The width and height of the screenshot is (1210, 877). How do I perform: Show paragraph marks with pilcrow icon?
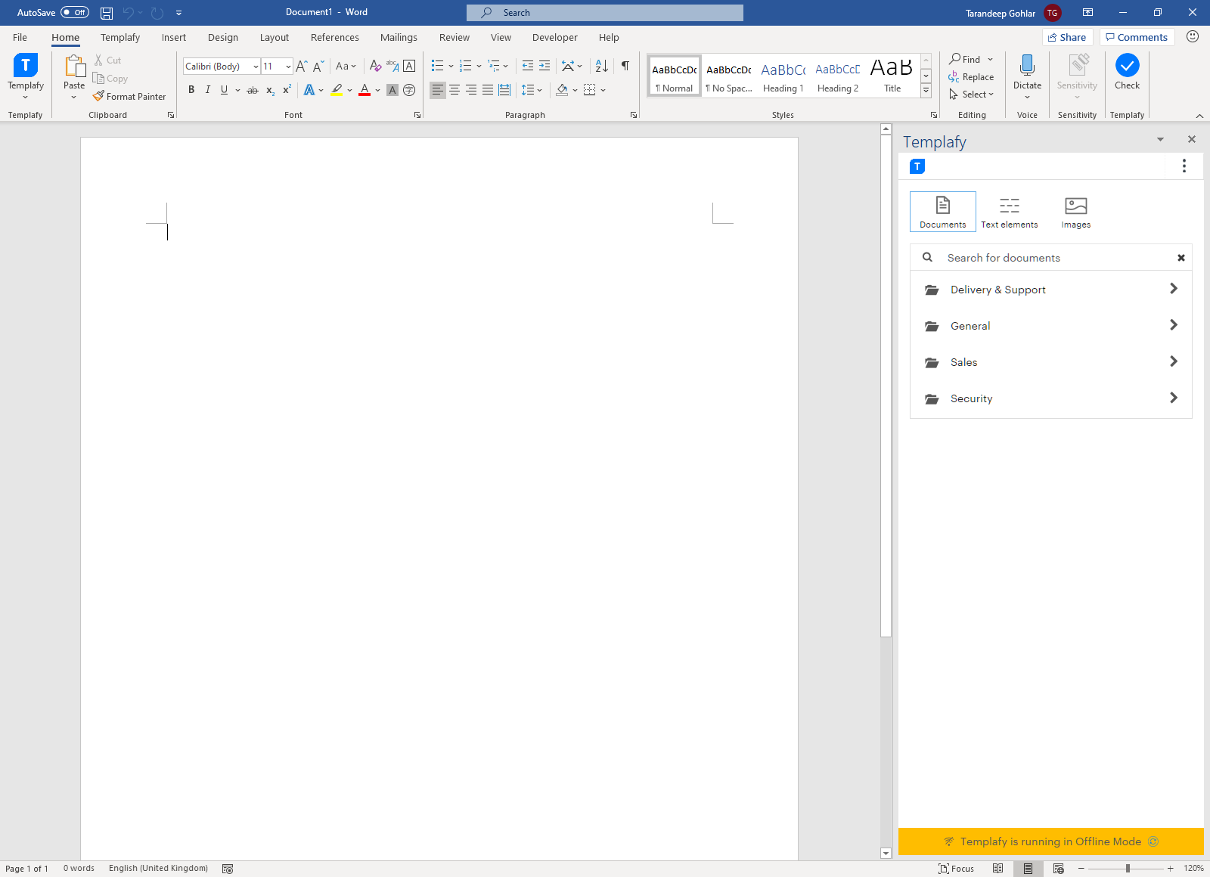(x=625, y=66)
